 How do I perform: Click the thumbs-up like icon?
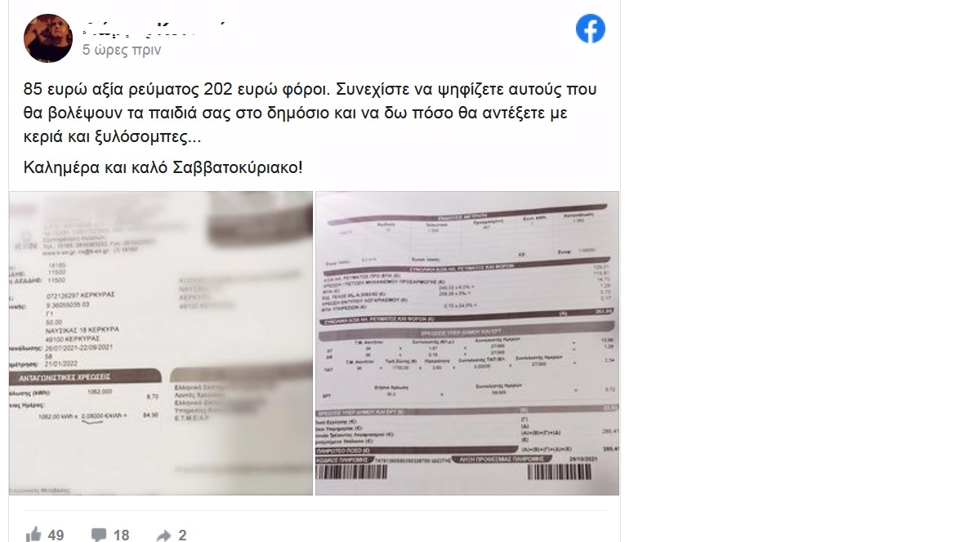coord(33,535)
